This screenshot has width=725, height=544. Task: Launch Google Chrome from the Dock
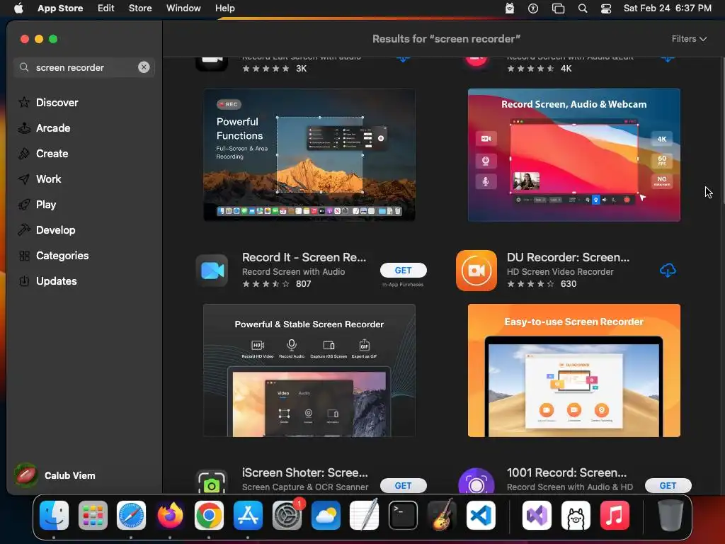point(209,515)
